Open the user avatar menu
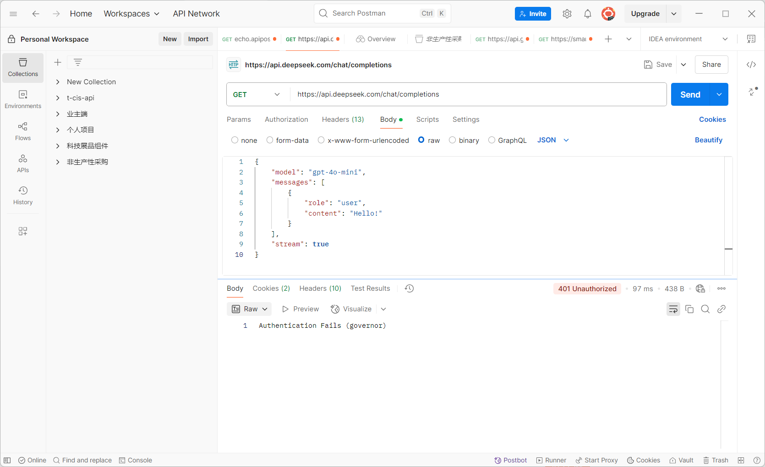The image size is (765, 467). [608, 14]
